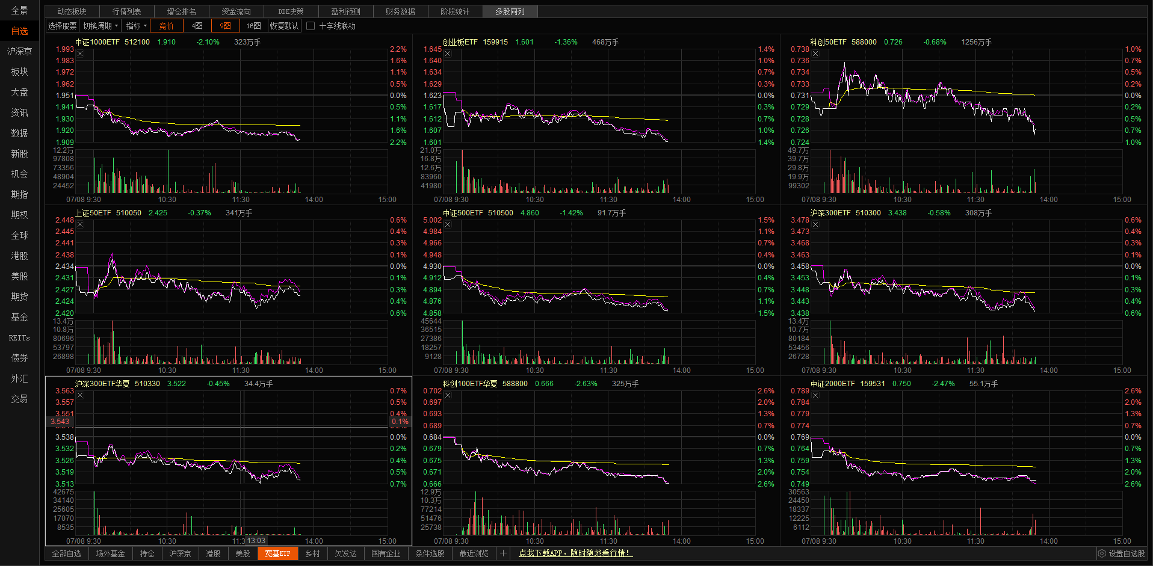Switch to 国有企业 bottom tab
This screenshot has width=1153, height=566.
coord(386,553)
